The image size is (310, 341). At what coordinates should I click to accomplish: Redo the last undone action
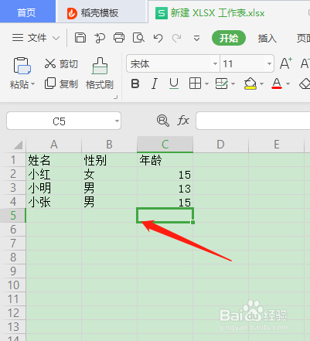(x=176, y=38)
